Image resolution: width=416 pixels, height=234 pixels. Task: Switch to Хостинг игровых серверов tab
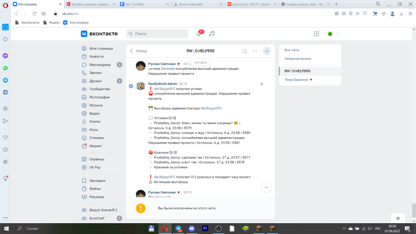click(91, 4)
